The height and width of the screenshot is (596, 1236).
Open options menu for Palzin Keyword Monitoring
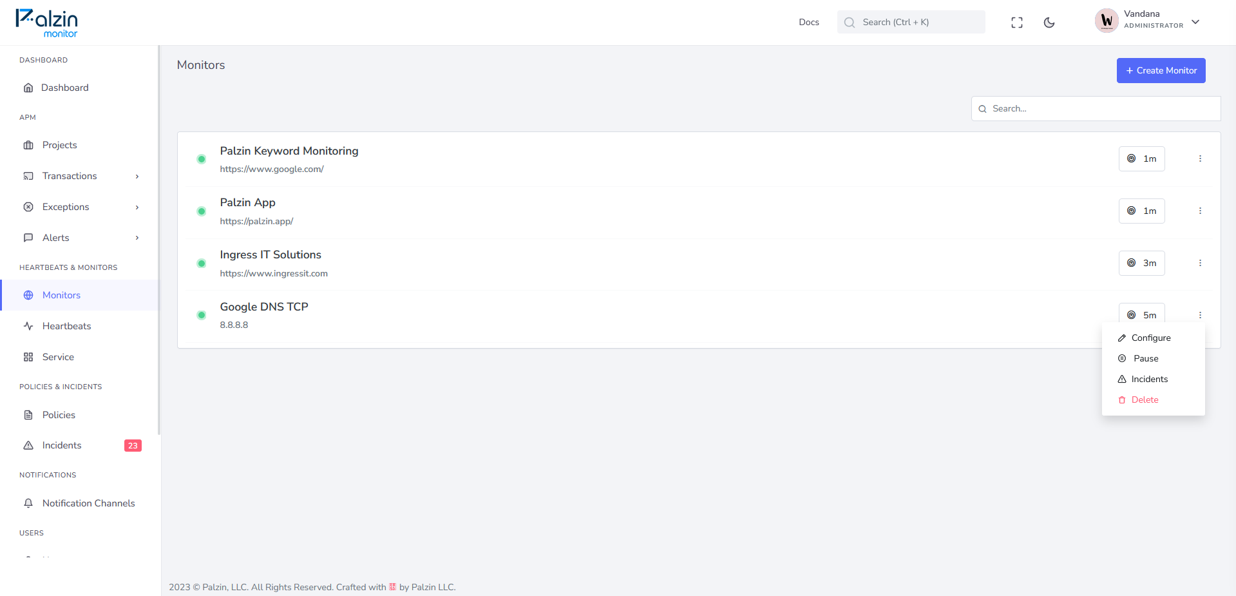tap(1200, 159)
